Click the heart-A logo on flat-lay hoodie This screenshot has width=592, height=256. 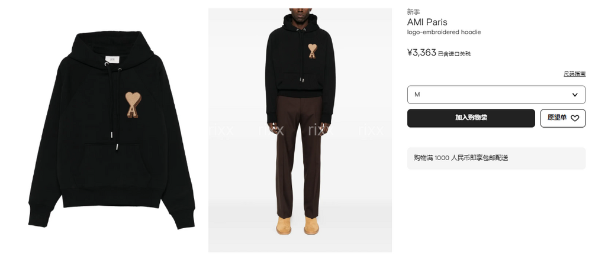133,105
